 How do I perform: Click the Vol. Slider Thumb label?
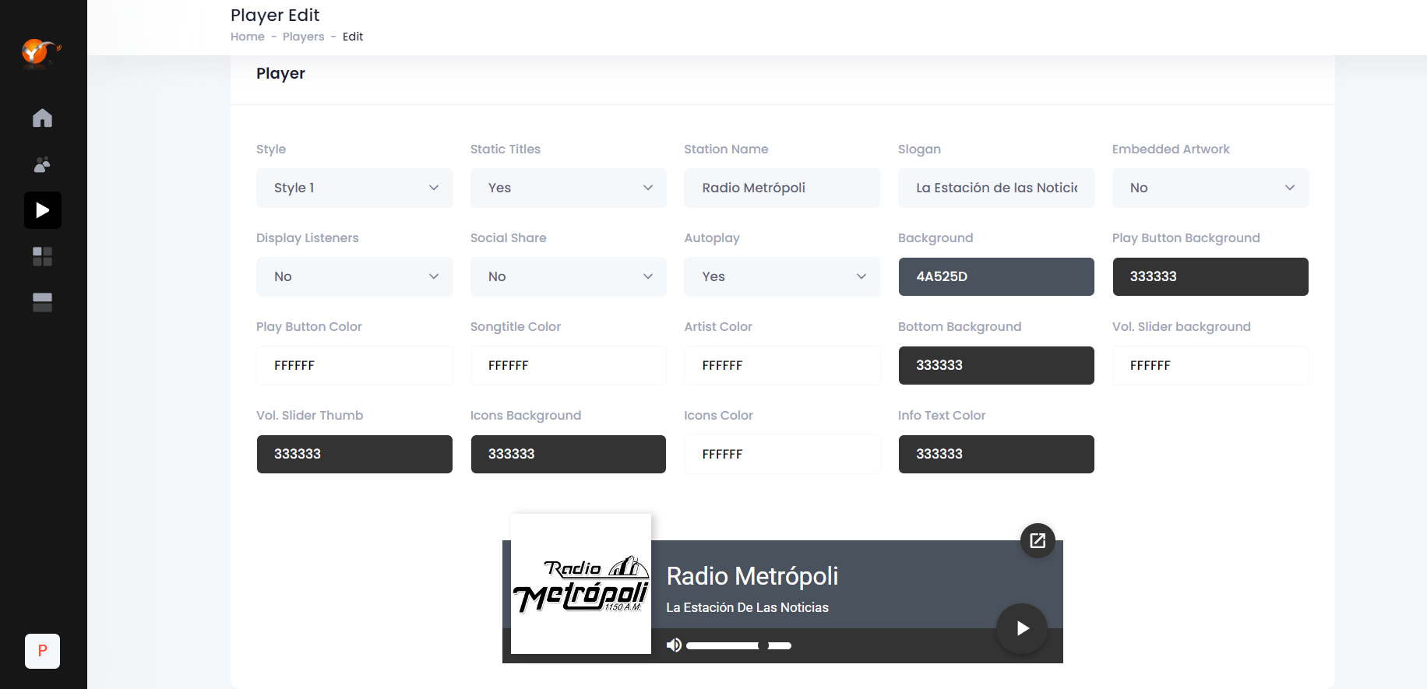click(x=310, y=415)
